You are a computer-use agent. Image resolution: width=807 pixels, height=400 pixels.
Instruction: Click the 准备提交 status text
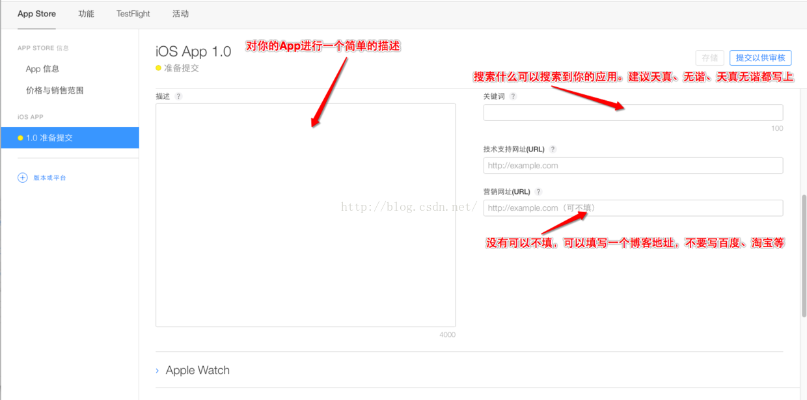coord(182,68)
